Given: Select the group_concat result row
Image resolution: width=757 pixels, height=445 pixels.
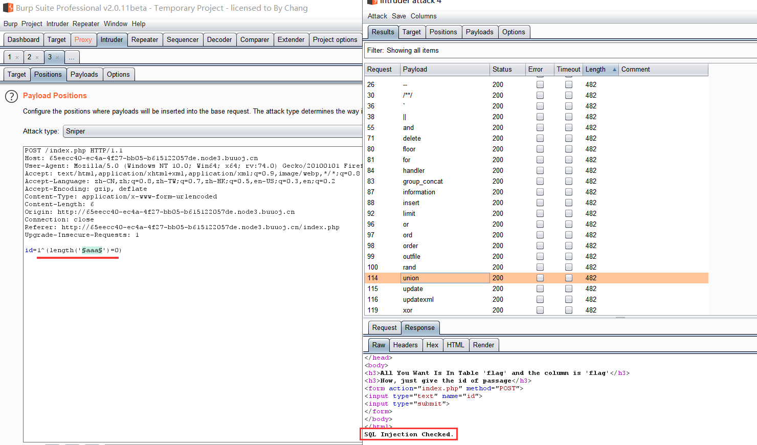Looking at the screenshot, I should pos(537,181).
